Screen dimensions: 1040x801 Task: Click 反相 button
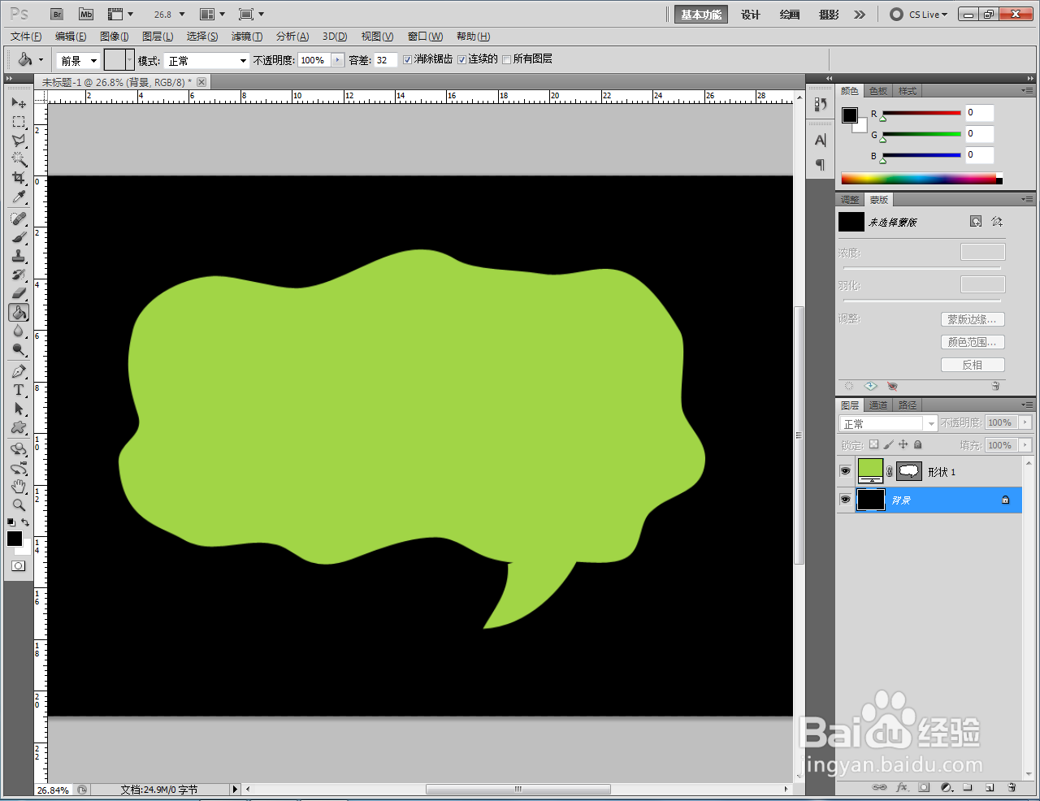coord(973,365)
